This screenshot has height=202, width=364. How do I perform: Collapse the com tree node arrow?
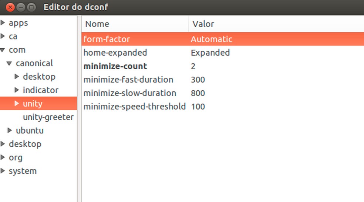(x=3, y=50)
